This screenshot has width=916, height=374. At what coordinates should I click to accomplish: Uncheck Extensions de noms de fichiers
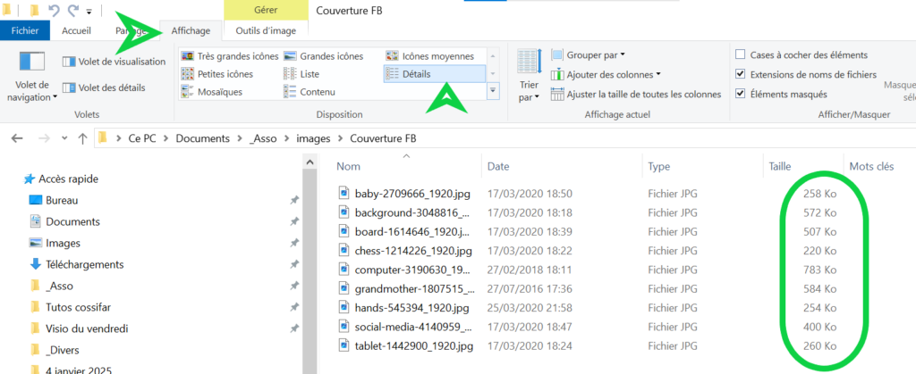click(740, 74)
